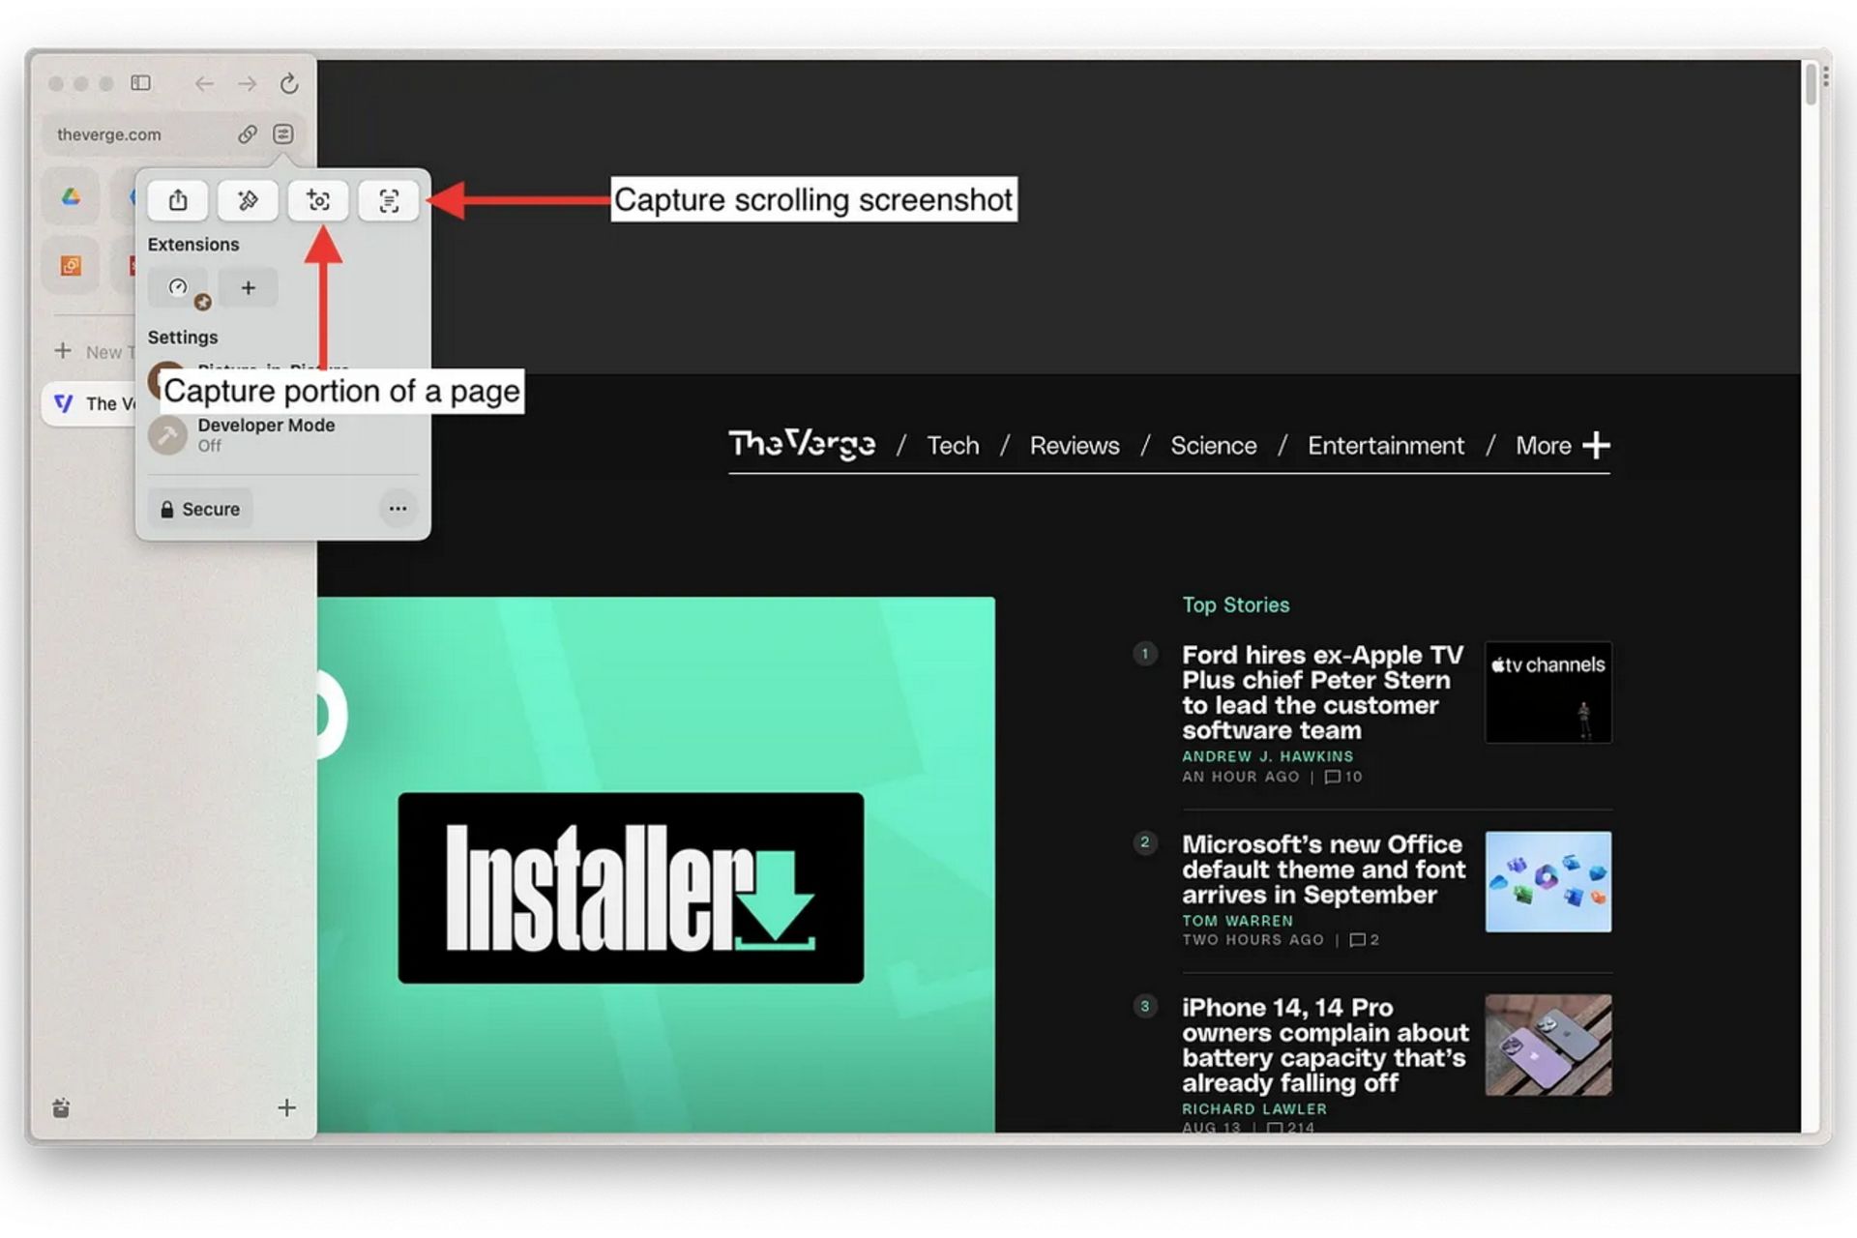This screenshot has height=1238, width=1857.
Task: Select the Reviews tab on The Verge
Action: coord(1076,445)
